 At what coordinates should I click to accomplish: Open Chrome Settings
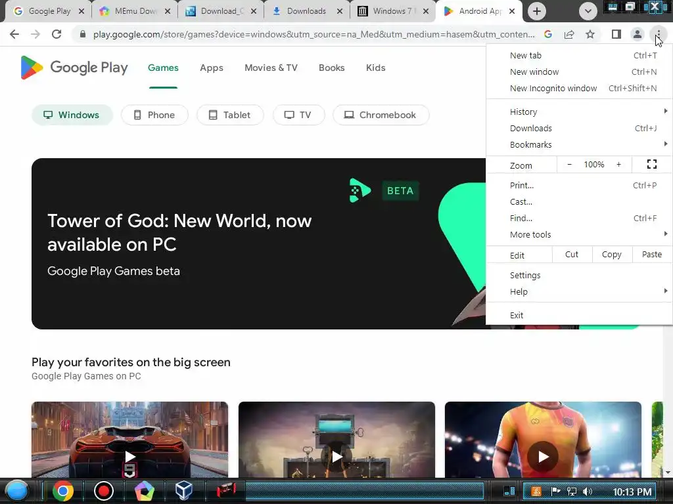pos(579,275)
